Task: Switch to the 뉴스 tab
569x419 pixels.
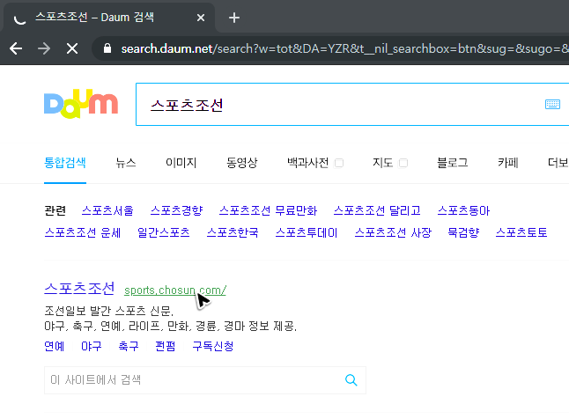Action: pyautogui.click(x=126, y=163)
